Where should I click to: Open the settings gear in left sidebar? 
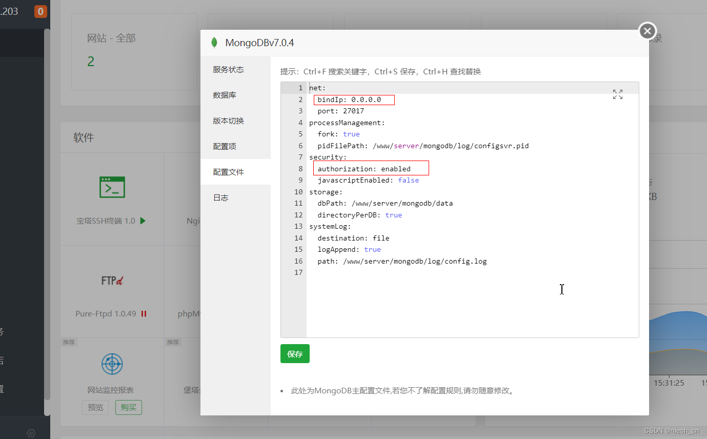31,433
